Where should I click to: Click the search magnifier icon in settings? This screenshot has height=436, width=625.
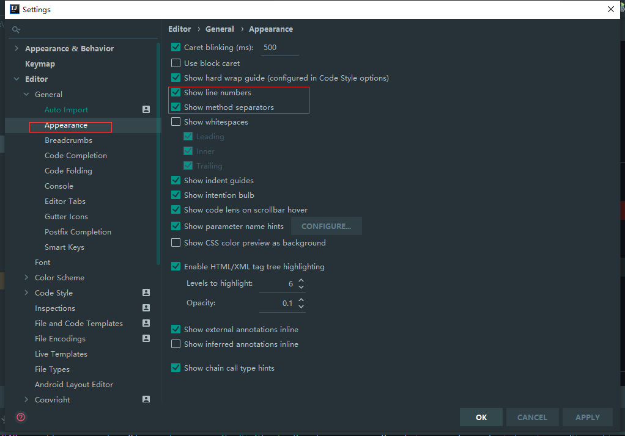[x=16, y=29]
